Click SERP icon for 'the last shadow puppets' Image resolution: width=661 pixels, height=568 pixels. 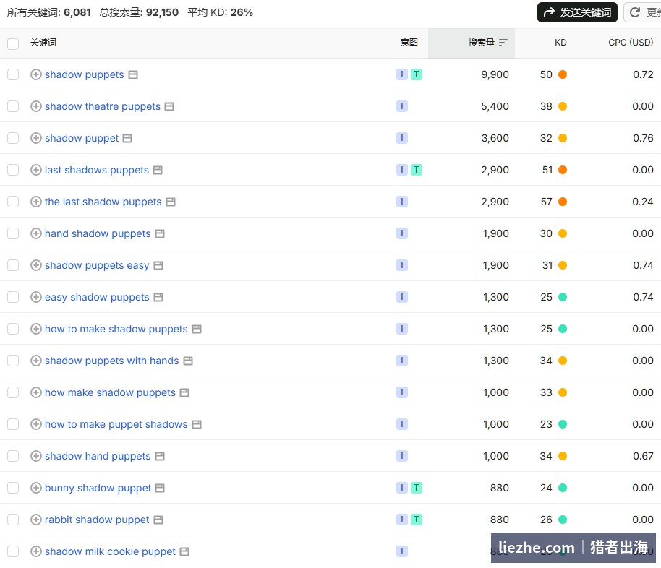coord(171,202)
